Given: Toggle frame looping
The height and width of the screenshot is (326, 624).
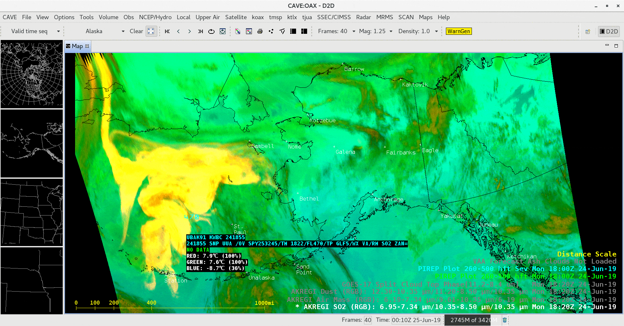Looking at the screenshot, I should (x=212, y=31).
